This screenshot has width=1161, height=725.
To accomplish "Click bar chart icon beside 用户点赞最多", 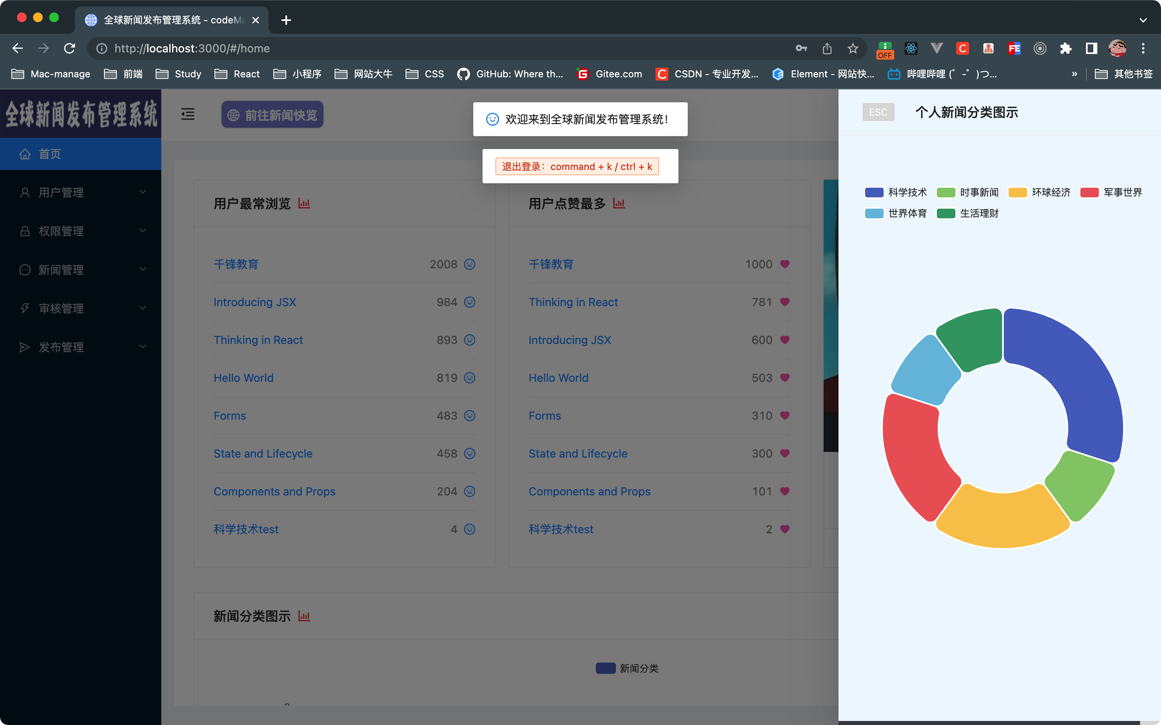I will 619,203.
